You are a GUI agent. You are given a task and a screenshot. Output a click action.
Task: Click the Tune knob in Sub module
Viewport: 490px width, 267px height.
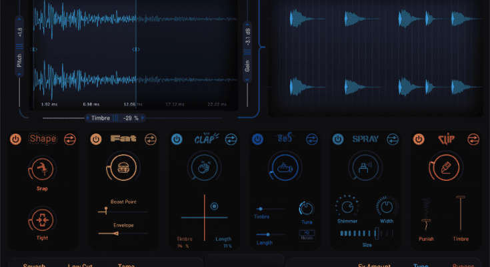(x=306, y=208)
